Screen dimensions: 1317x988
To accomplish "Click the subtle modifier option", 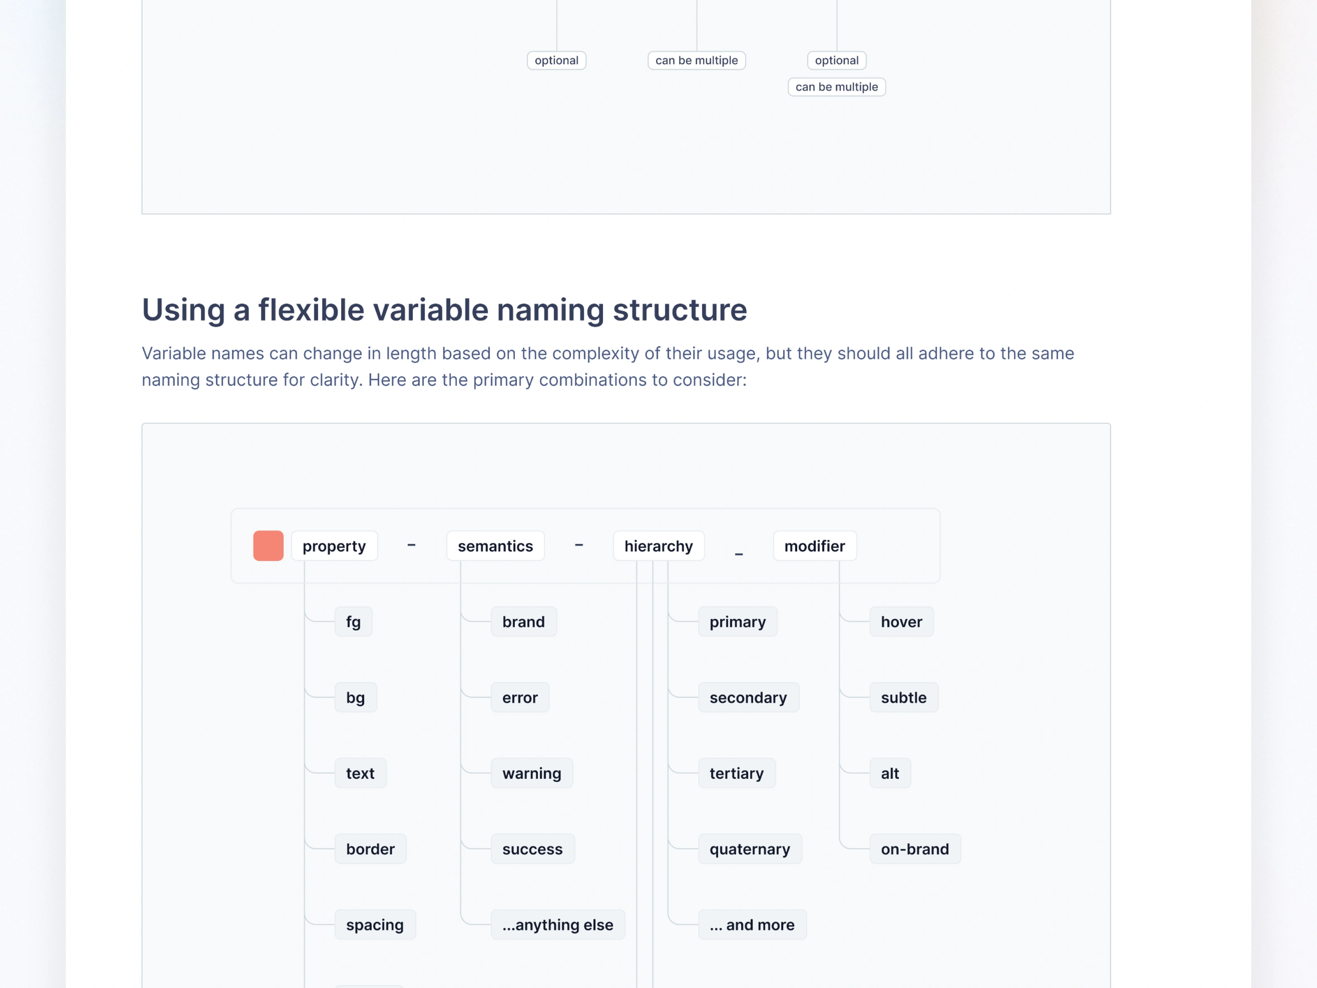I will 903,697.
